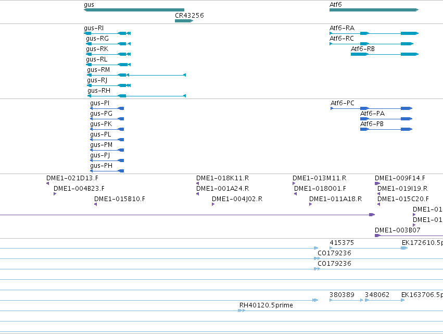Select EST feature 380389
Screen dimensions: 443x334
coord(346,300)
